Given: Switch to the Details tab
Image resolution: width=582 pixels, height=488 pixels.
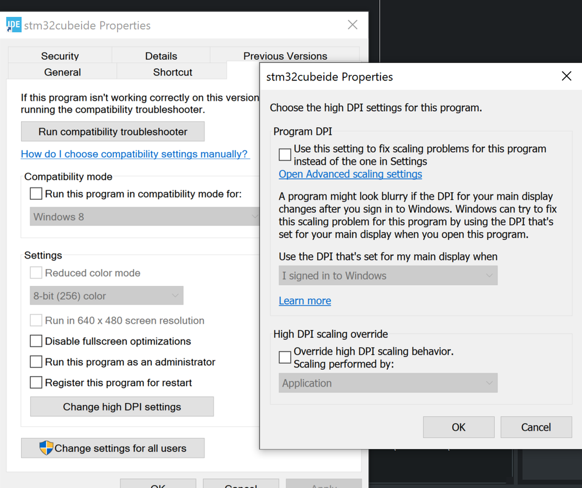Looking at the screenshot, I should (161, 56).
